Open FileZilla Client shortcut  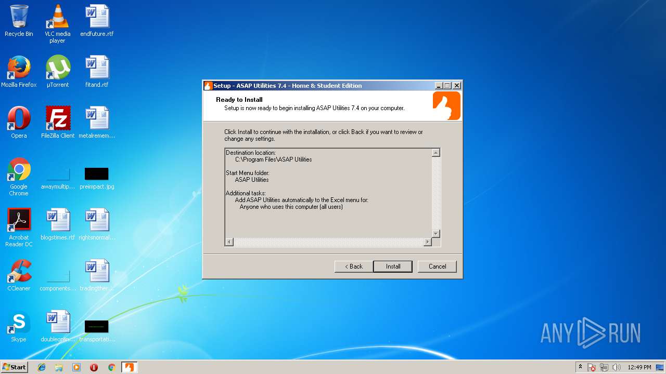pos(58,123)
